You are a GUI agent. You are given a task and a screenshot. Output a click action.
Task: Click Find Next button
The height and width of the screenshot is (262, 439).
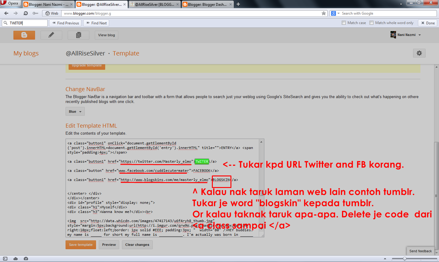[96, 23]
